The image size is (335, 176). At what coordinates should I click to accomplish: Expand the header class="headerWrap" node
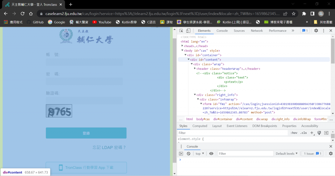(195, 68)
